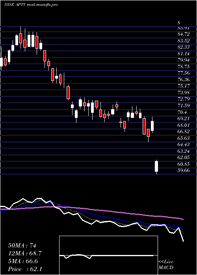Image resolution: width=197 pixels, height=275 pixels.
Task: Click the 65.63 price axis label
Action: click(184, 138)
